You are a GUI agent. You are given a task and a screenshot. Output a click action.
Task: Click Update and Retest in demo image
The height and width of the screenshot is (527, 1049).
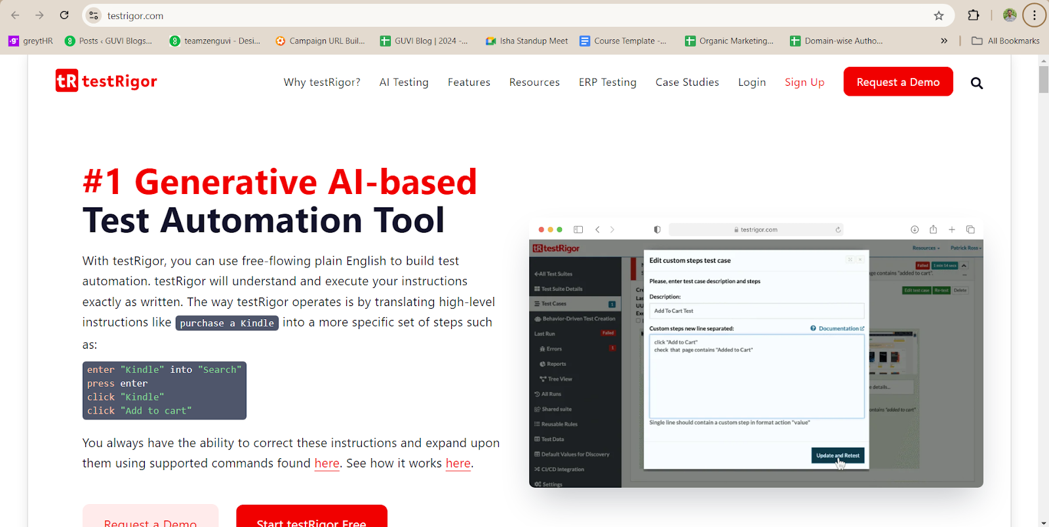(838, 456)
